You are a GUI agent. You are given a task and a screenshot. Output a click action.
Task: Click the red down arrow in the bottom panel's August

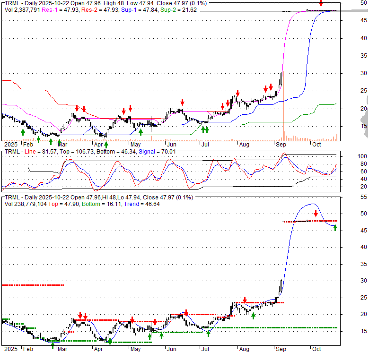point(245,300)
